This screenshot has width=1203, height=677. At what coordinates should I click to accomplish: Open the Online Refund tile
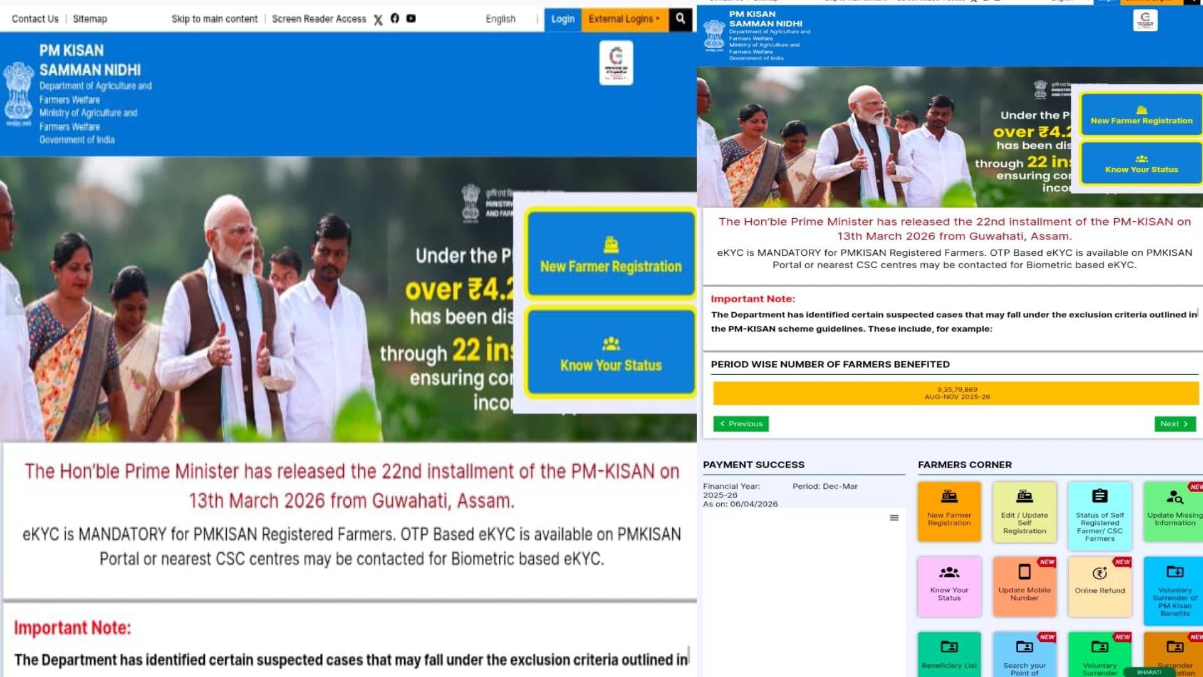pos(1100,587)
